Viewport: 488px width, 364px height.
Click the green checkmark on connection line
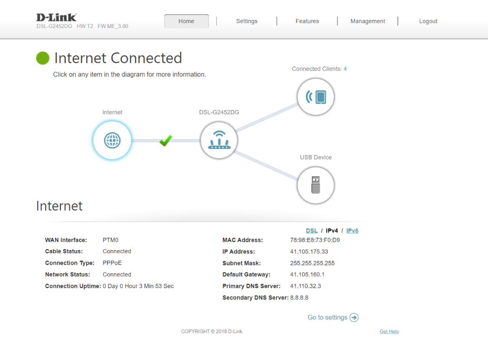(x=166, y=140)
